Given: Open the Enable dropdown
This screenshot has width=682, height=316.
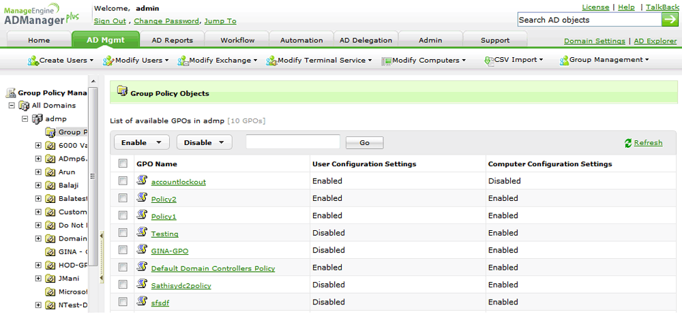Looking at the screenshot, I should [141, 142].
